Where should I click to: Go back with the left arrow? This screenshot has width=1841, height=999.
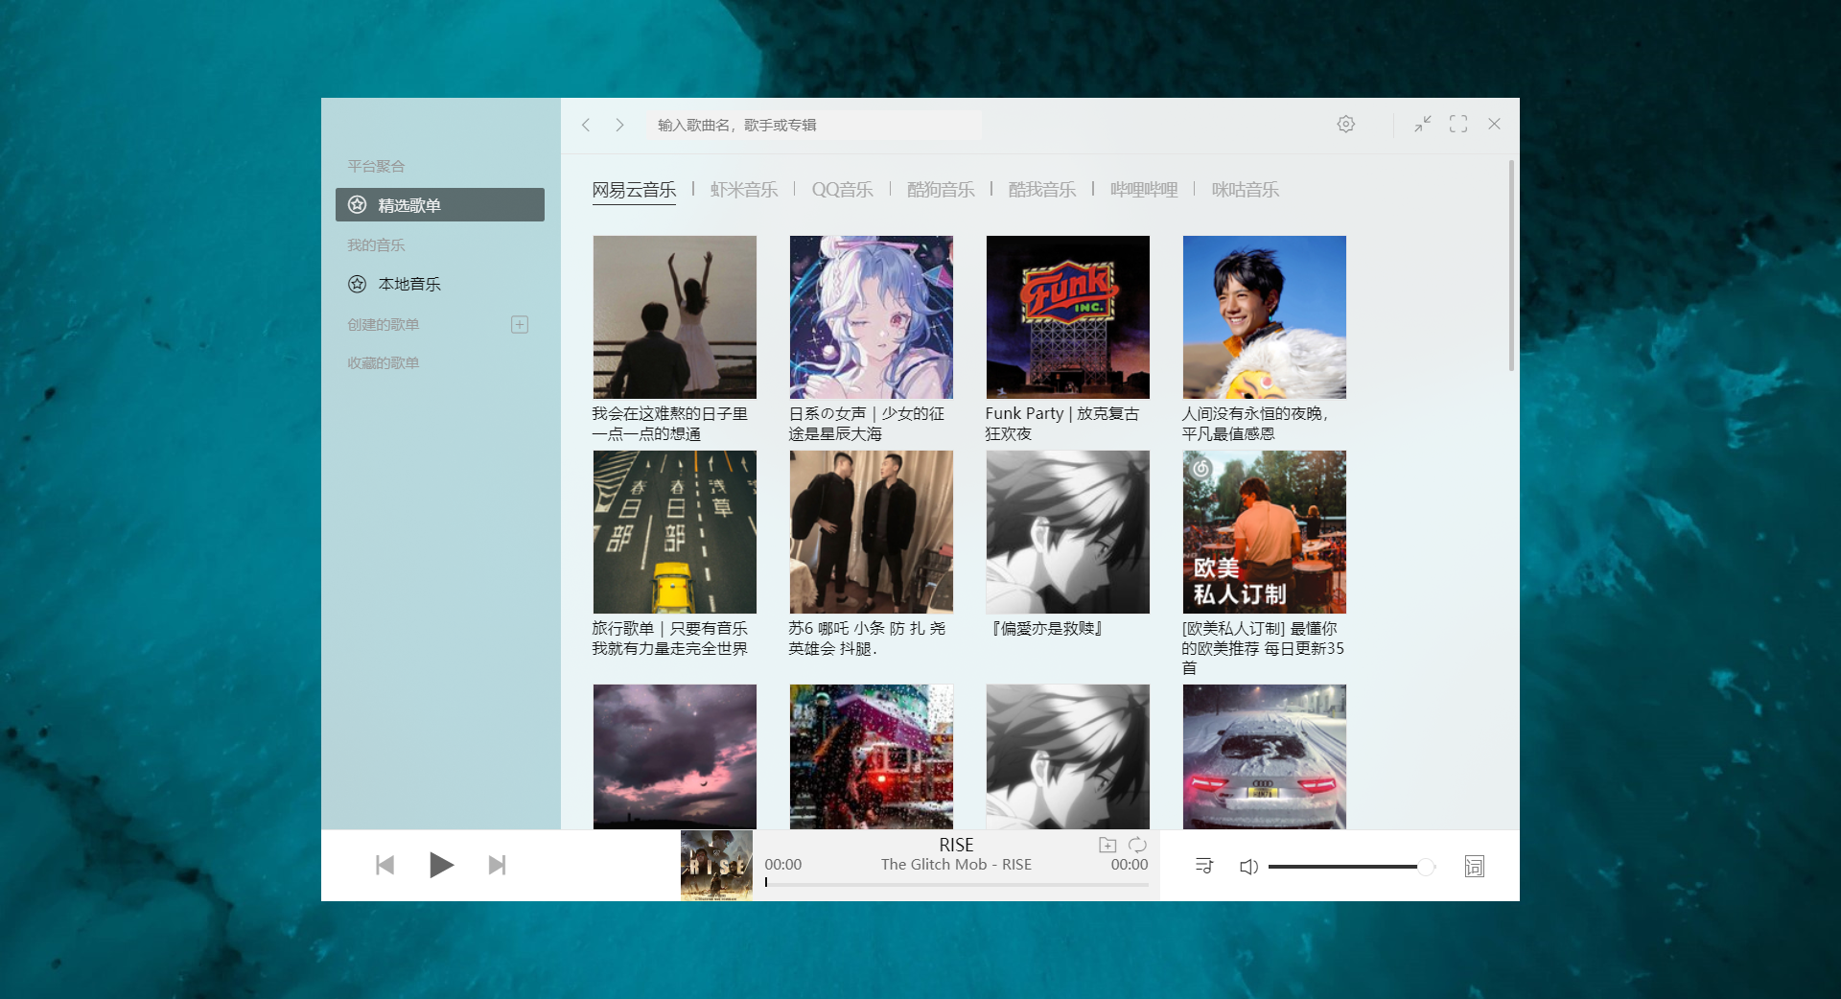[586, 125]
